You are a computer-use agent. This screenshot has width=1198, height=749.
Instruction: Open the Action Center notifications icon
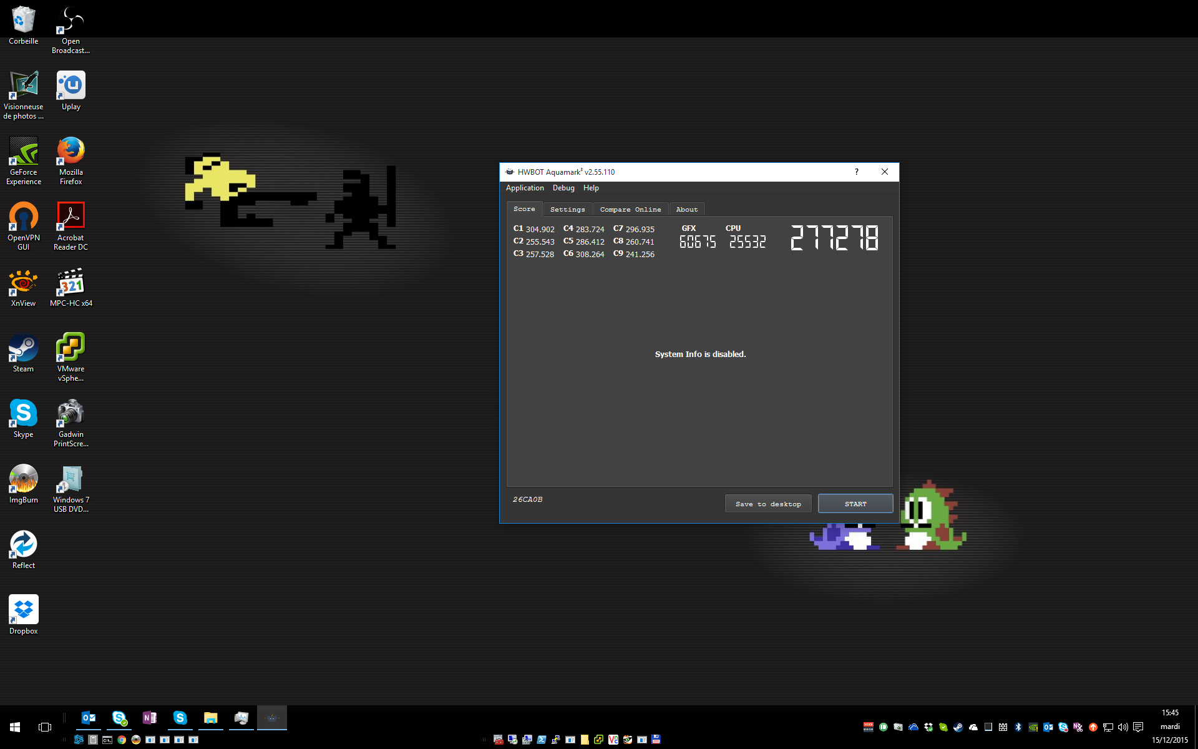pos(1138,727)
